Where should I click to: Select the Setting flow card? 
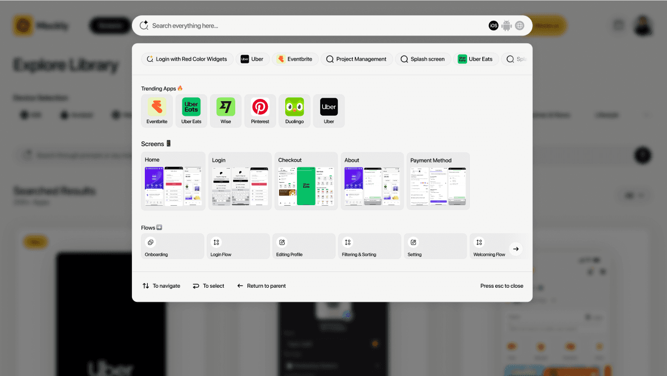(x=436, y=246)
